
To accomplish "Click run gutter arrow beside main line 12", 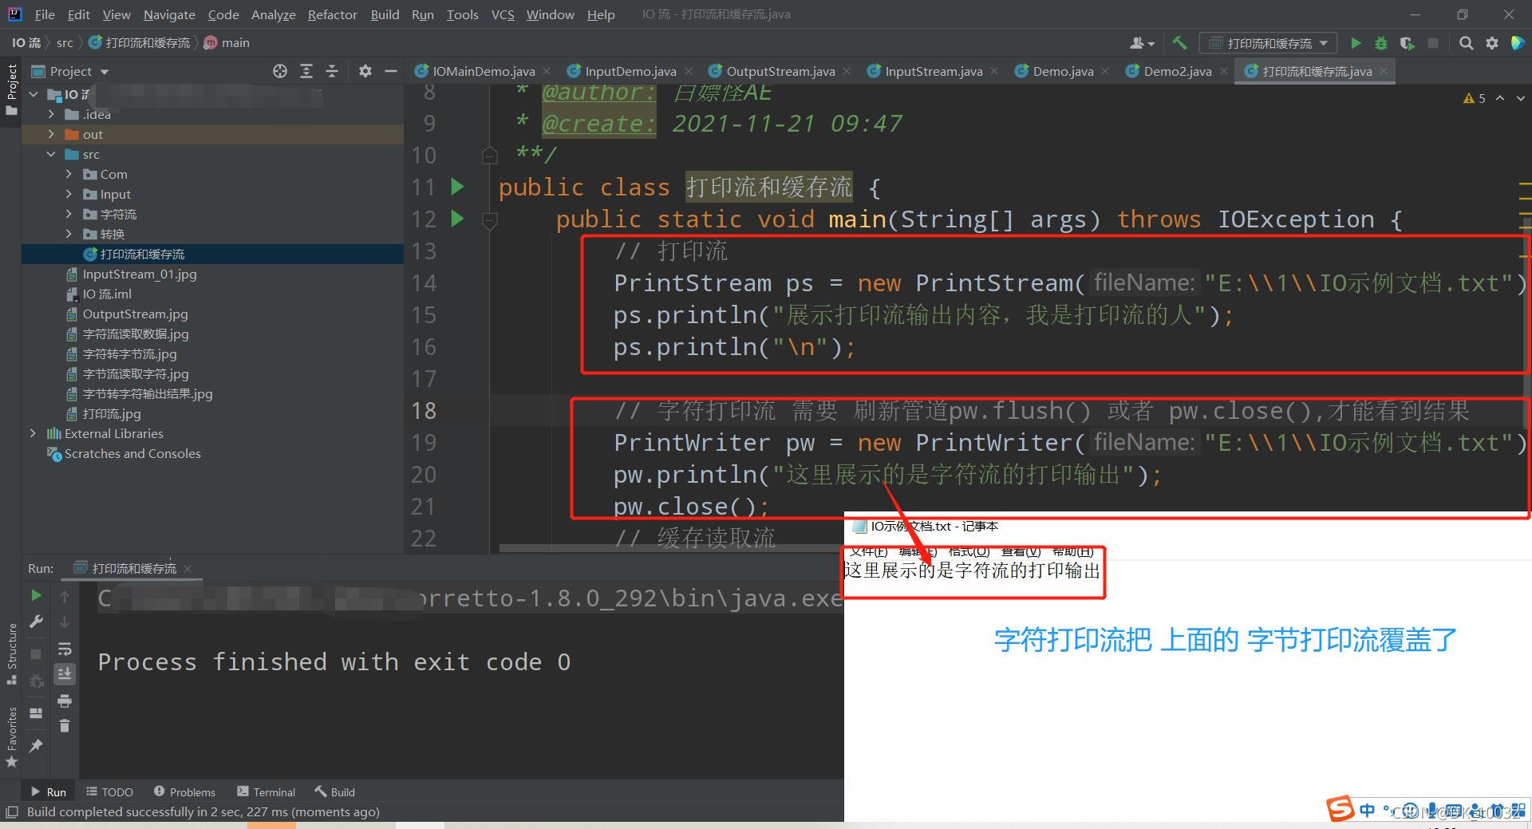I will (457, 218).
